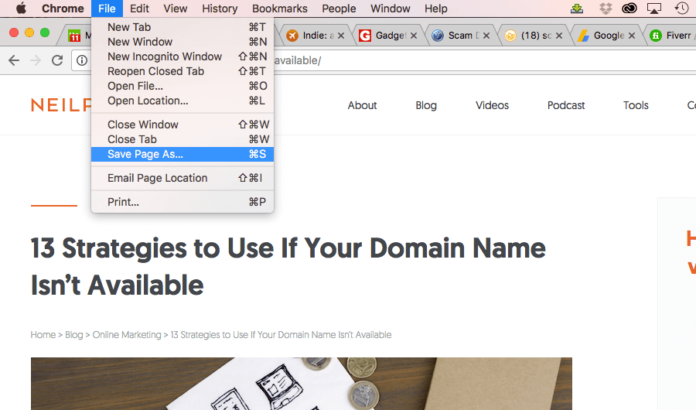Open the Creative Cloud menu bar icon

coord(629,9)
